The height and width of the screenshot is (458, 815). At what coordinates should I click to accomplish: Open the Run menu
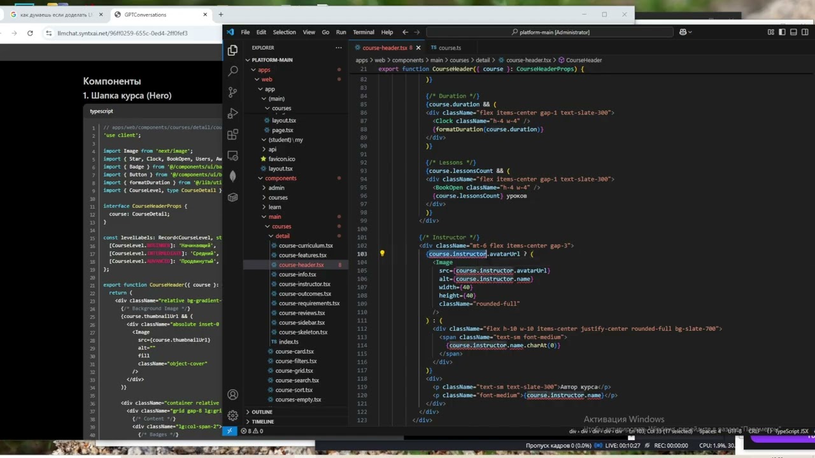[x=341, y=32]
